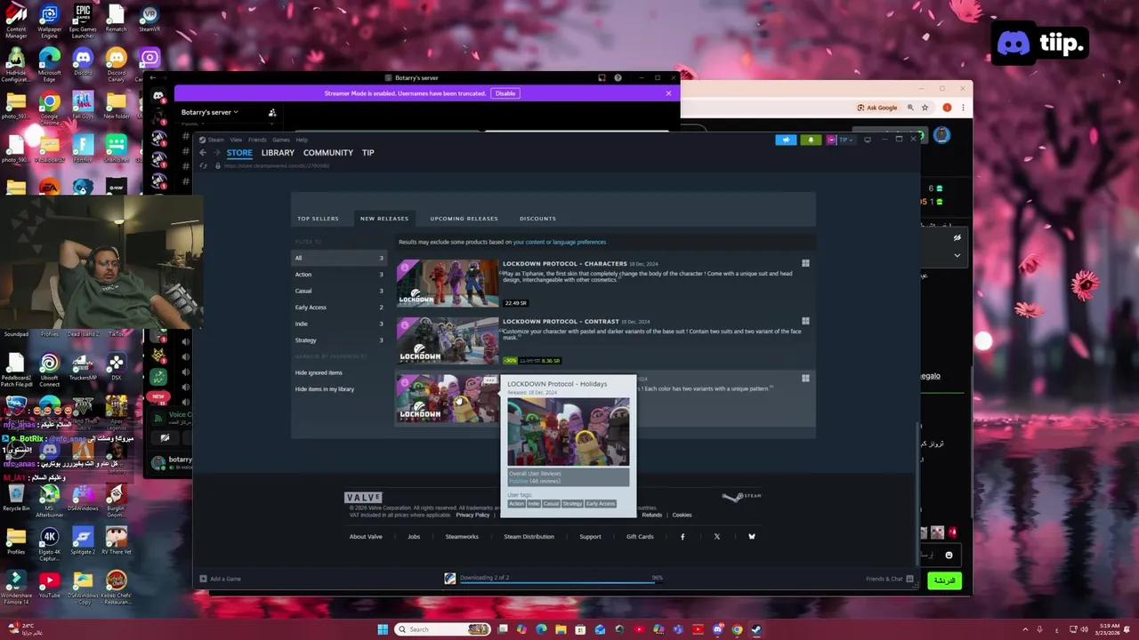Open Steam icon in taskbar

click(756, 629)
